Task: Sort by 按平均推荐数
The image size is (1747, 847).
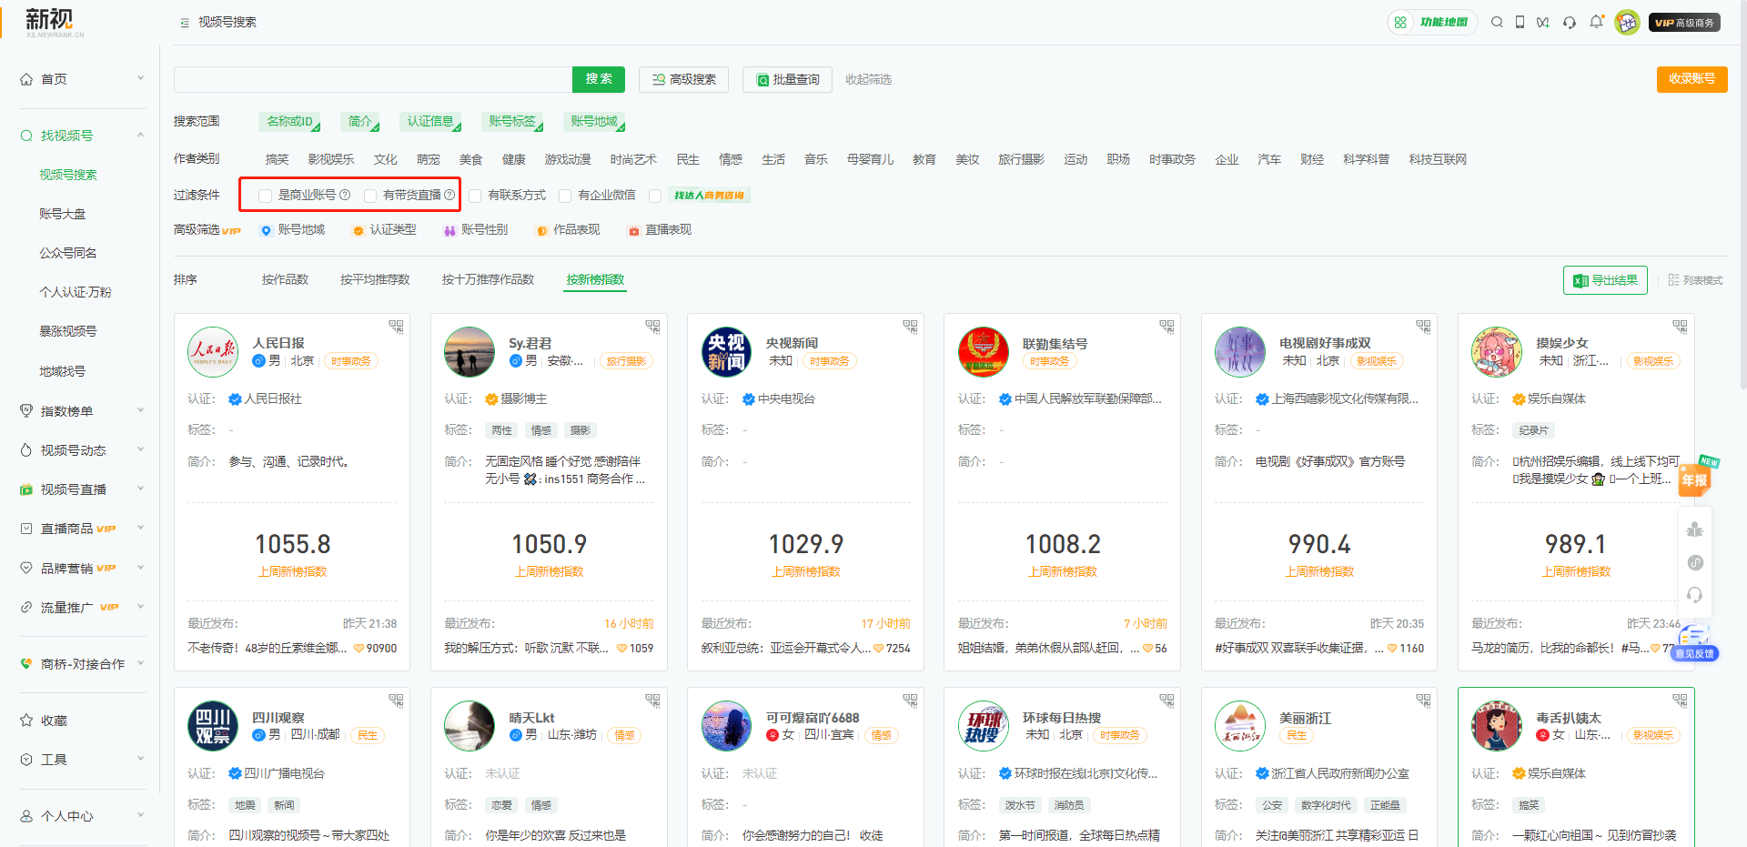Action: click(375, 279)
